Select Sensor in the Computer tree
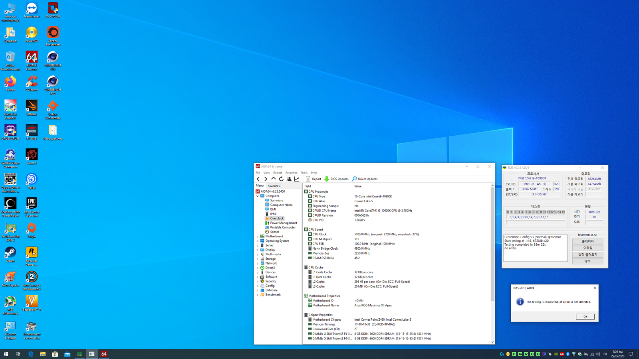The image size is (639, 359). coord(274,232)
